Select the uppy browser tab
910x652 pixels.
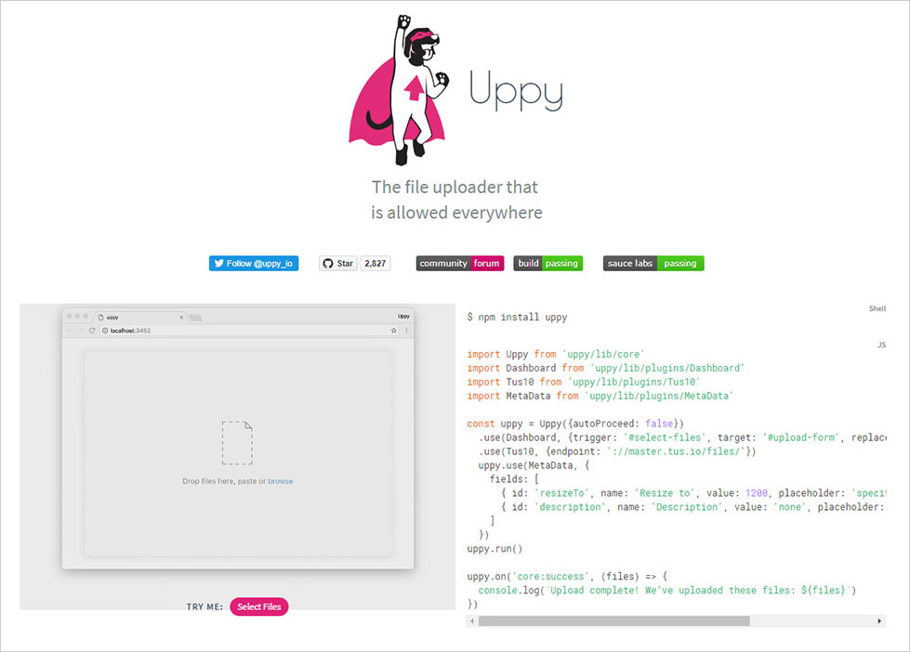pos(116,315)
